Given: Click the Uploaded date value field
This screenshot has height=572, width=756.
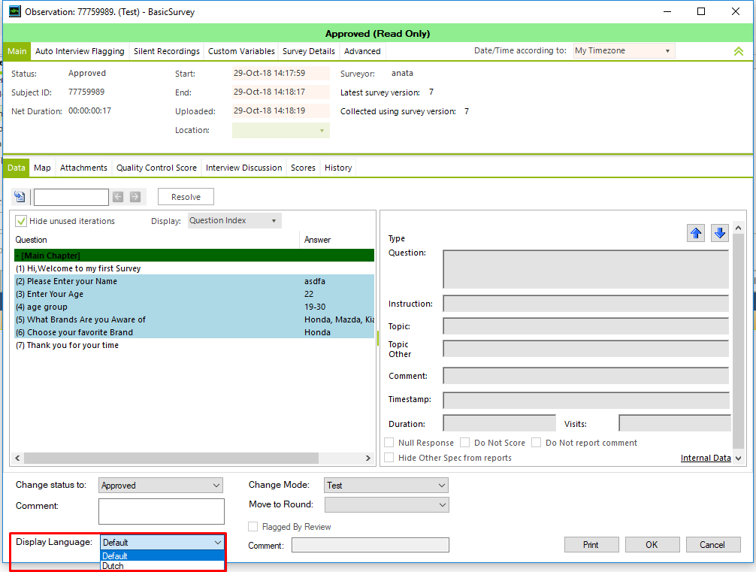Looking at the screenshot, I should [x=280, y=111].
